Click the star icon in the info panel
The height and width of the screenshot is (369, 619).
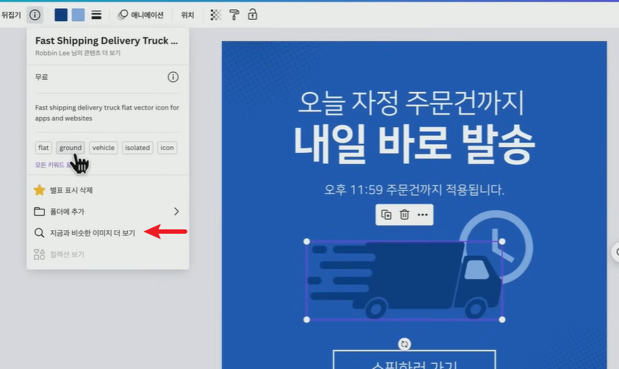click(x=39, y=190)
